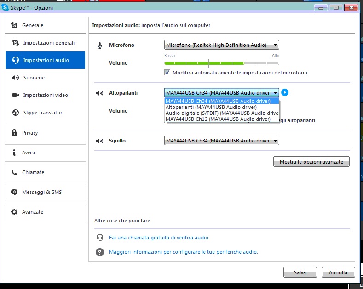Open Maggiori informazioni audio devices link
The height and width of the screenshot is (289, 363).
(x=184, y=252)
